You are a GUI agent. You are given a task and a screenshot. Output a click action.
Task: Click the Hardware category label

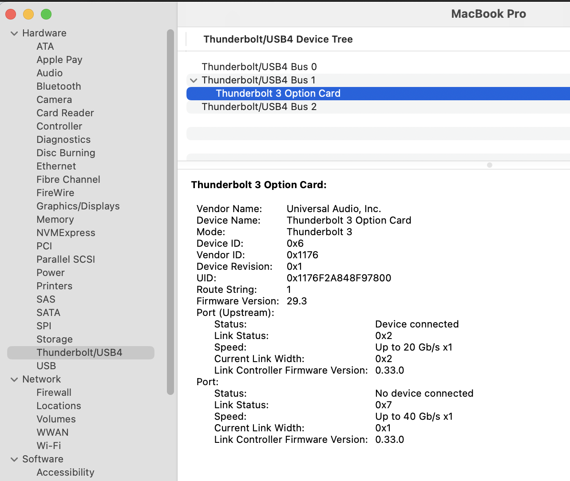click(x=44, y=33)
